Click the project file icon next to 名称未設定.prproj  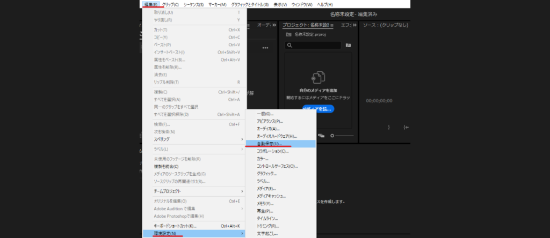tap(288, 34)
